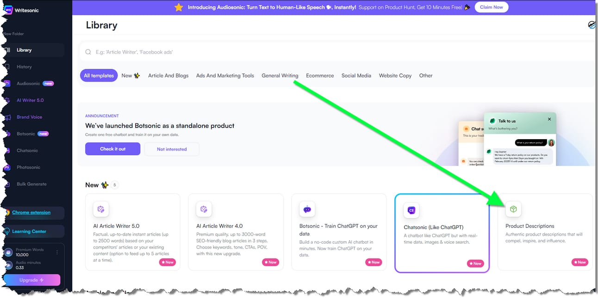This screenshot has height=298, width=598.
Task: Select the Other tab
Action: (426, 75)
